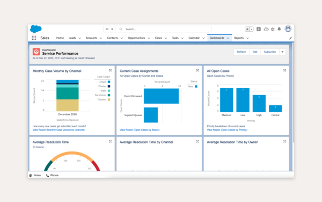Viewport: 322px width, 202px height.
Task: Expand the All Open Cases widget
Action: point(284,70)
